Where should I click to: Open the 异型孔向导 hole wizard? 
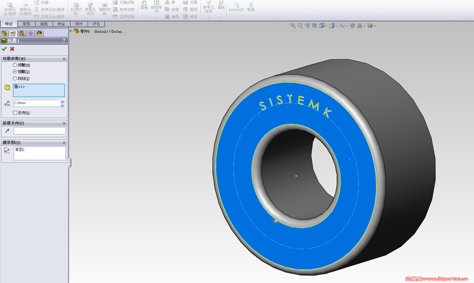click(90, 9)
